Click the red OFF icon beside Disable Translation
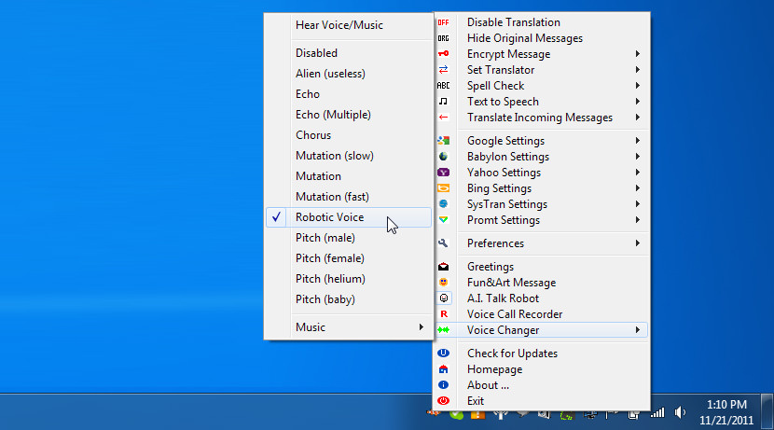Image resolution: width=774 pixels, height=430 pixels. point(443,22)
